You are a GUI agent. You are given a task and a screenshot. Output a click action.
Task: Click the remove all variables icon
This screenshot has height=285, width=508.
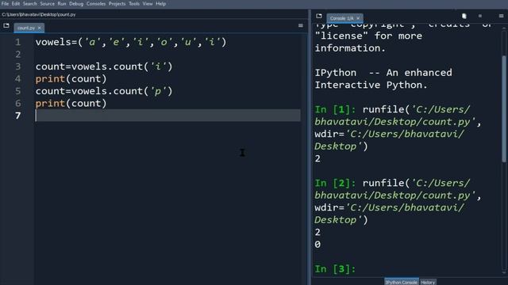tap(464, 16)
